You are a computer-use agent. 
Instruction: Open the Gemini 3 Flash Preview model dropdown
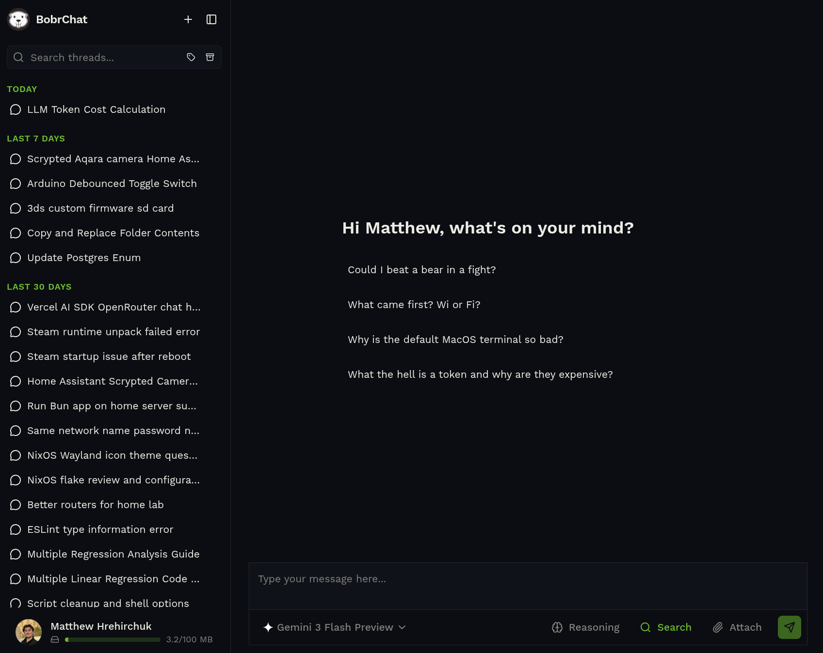[335, 627]
